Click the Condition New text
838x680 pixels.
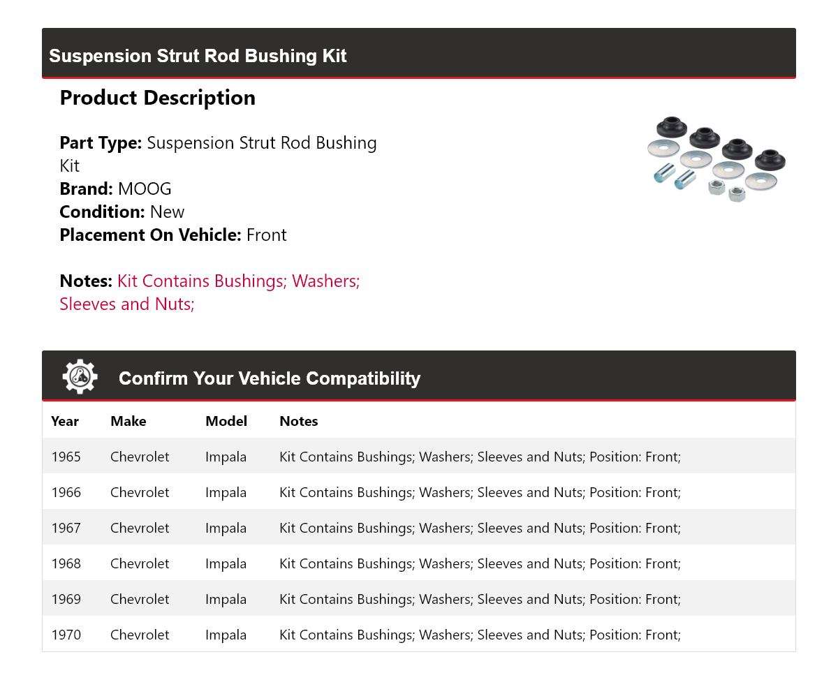pos(122,212)
